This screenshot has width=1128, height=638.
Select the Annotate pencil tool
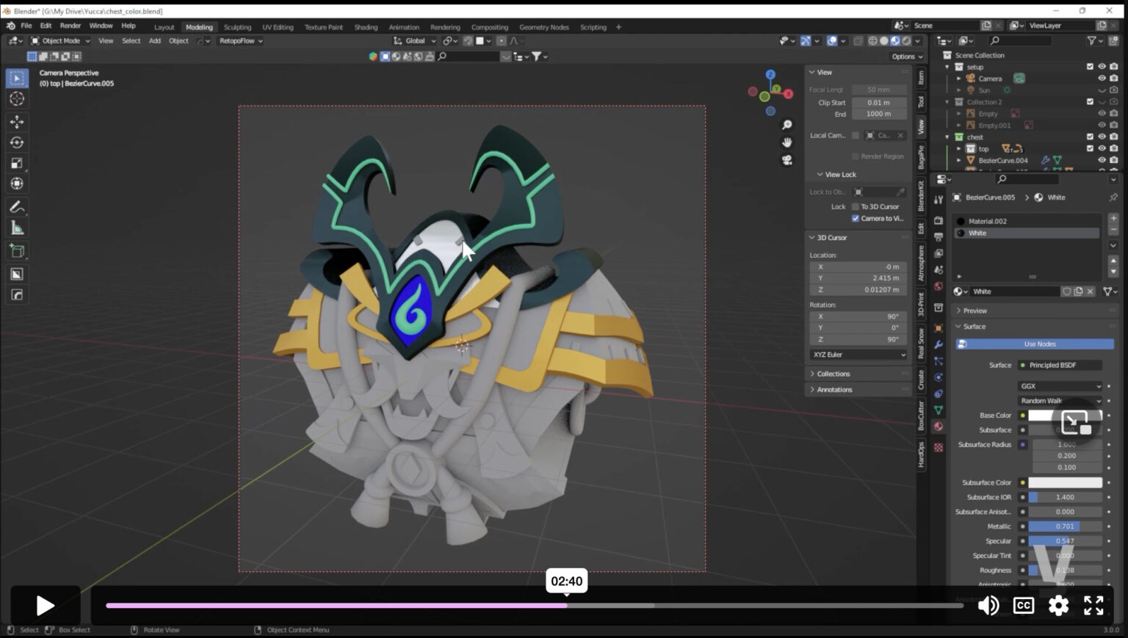[17, 207]
